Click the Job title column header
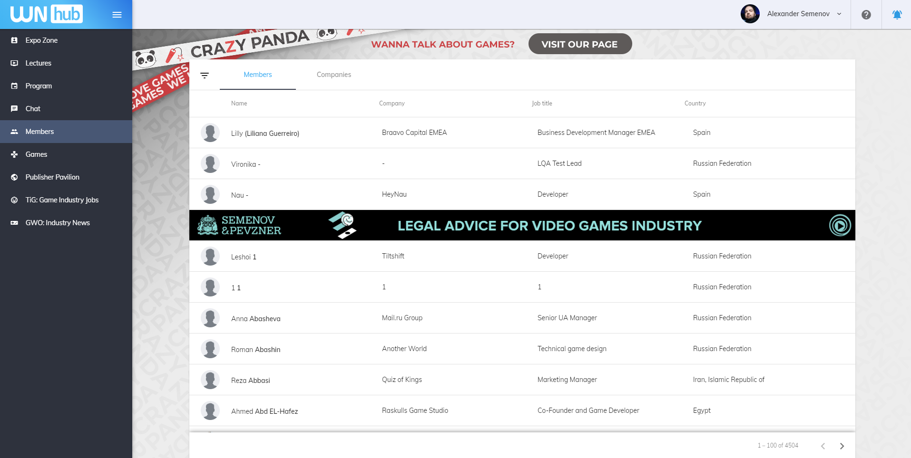This screenshot has height=458, width=911. point(542,104)
